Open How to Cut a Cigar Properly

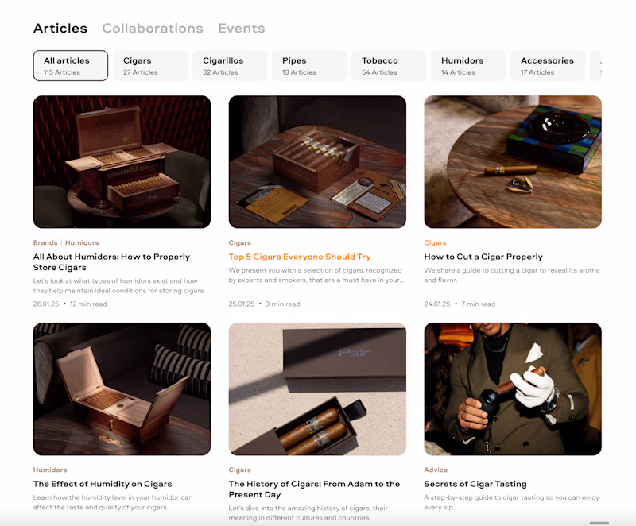[483, 257]
